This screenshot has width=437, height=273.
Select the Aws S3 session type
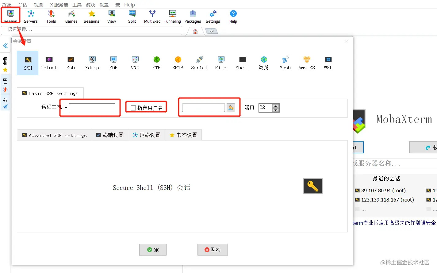[x=307, y=63]
